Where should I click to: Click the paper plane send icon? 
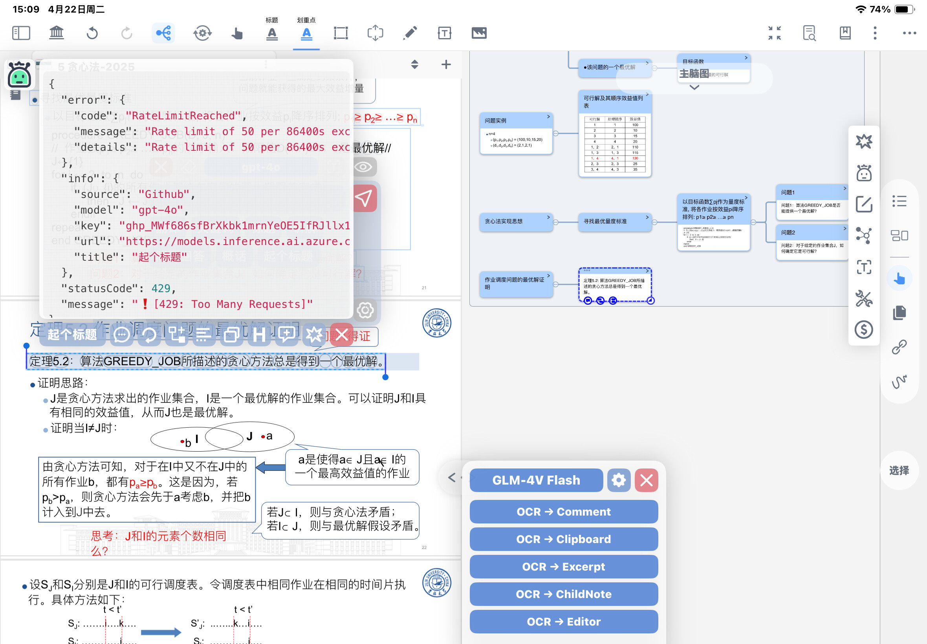pos(364,198)
